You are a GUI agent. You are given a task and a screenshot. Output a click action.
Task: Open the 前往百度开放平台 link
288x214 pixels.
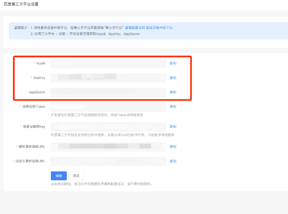[x=159, y=28]
